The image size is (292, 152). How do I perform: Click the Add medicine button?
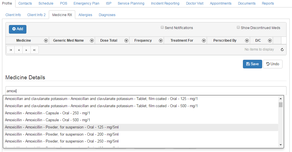(18, 29)
